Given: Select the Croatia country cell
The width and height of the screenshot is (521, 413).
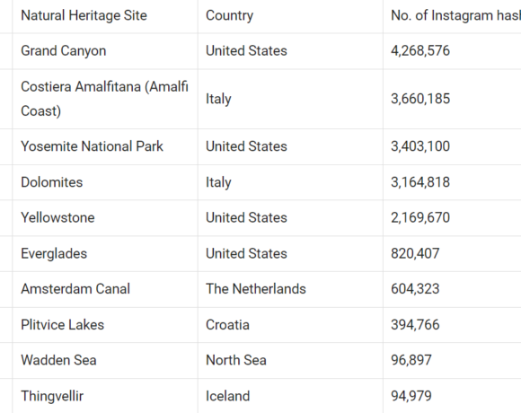Looking at the screenshot, I should point(290,325).
